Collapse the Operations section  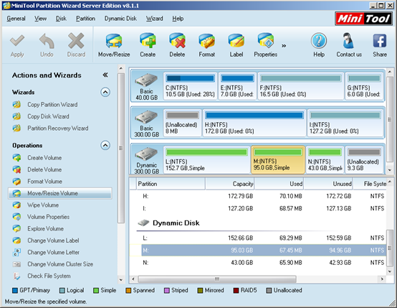pyautogui.click(x=105, y=145)
